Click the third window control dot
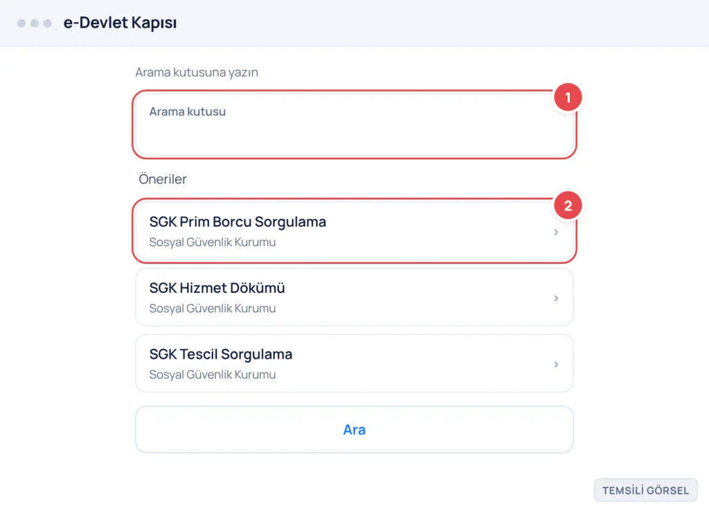This screenshot has height=511, width=709. 48,23
